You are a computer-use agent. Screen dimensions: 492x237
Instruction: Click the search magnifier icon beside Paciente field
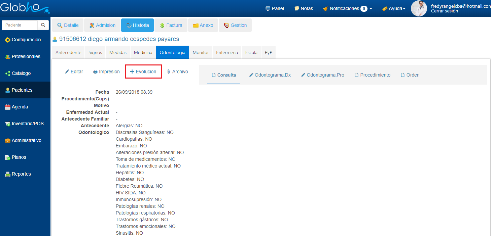43,25
